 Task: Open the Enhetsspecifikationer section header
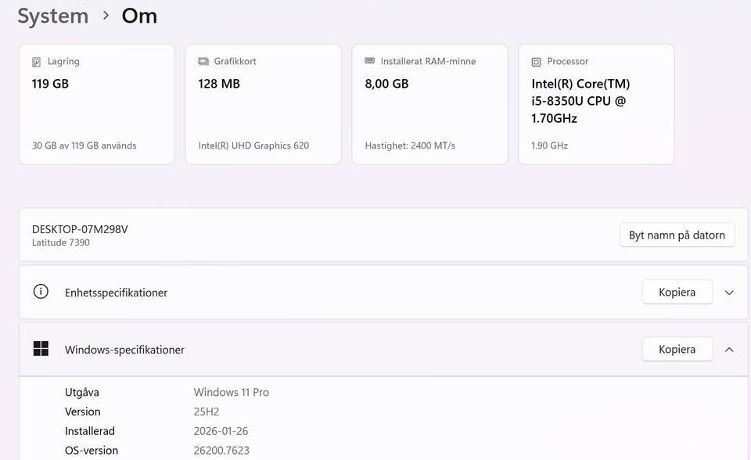(x=383, y=293)
